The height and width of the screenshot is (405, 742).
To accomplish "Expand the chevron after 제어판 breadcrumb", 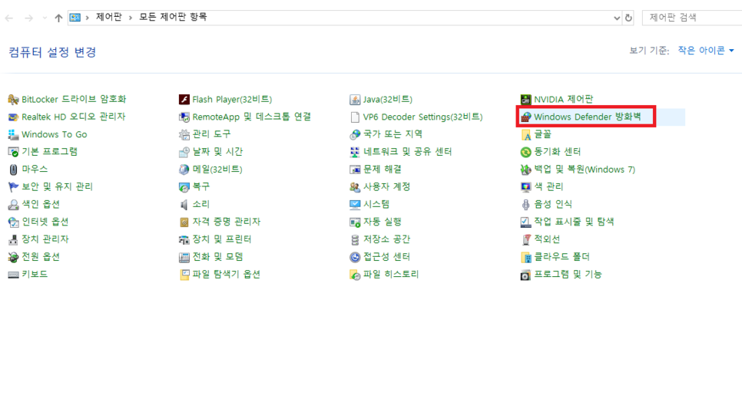I will pyautogui.click(x=130, y=18).
